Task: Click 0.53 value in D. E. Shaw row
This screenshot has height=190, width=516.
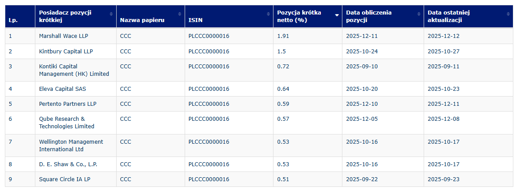Action: pyautogui.click(x=283, y=164)
